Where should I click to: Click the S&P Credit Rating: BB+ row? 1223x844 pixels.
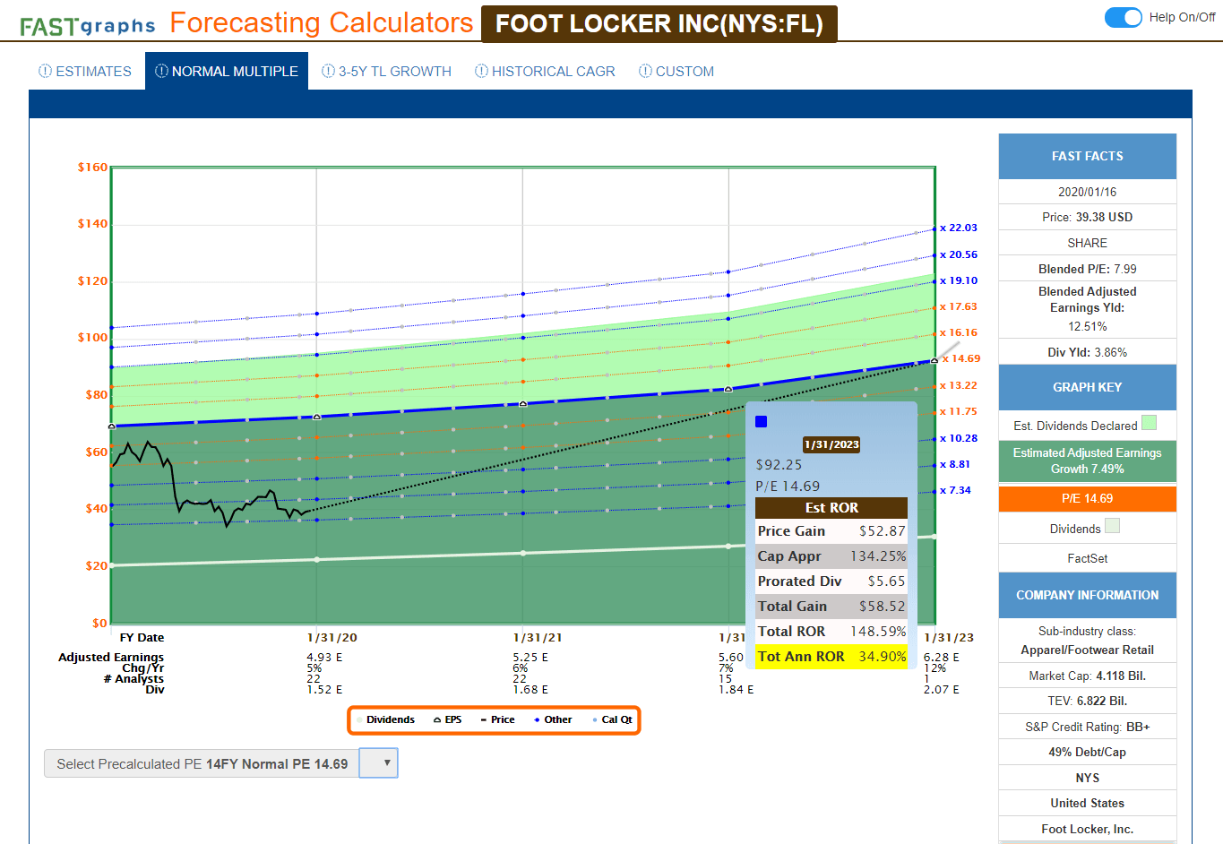tap(1088, 727)
